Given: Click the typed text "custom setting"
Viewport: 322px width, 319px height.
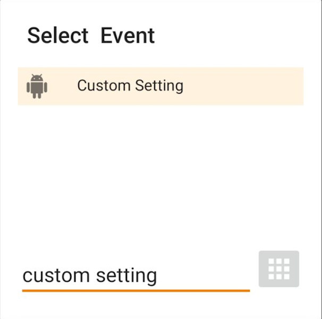Looking at the screenshot, I should tap(90, 275).
